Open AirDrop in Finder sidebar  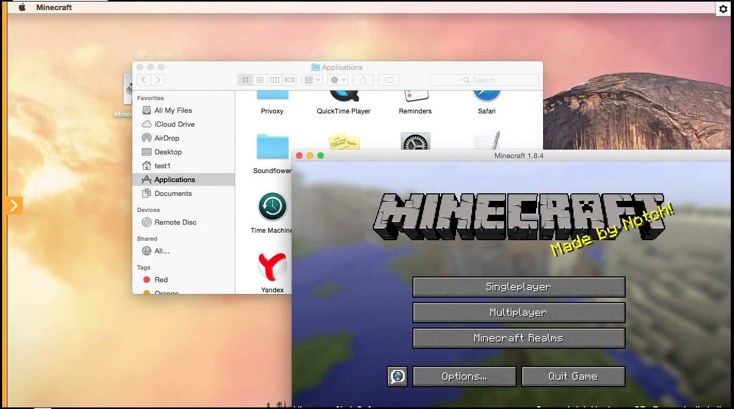coord(183,138)
